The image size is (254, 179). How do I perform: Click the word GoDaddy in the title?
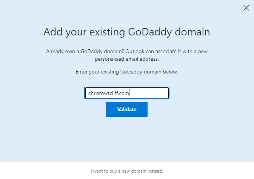(150, 32)
